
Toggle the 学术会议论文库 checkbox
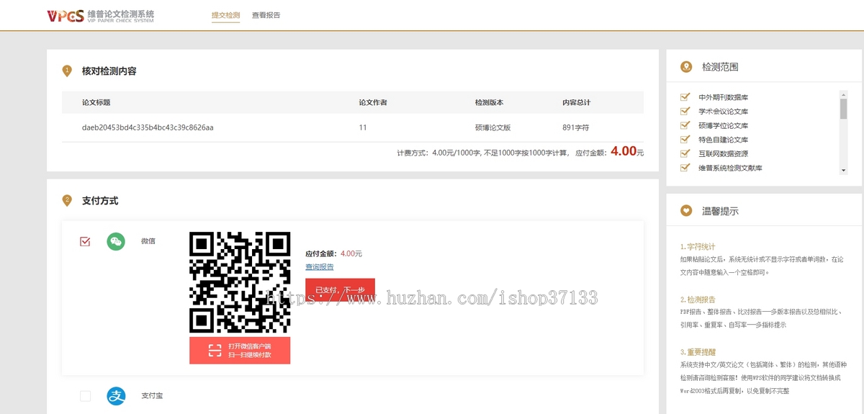pyautogui.click(x=685, y=111)
